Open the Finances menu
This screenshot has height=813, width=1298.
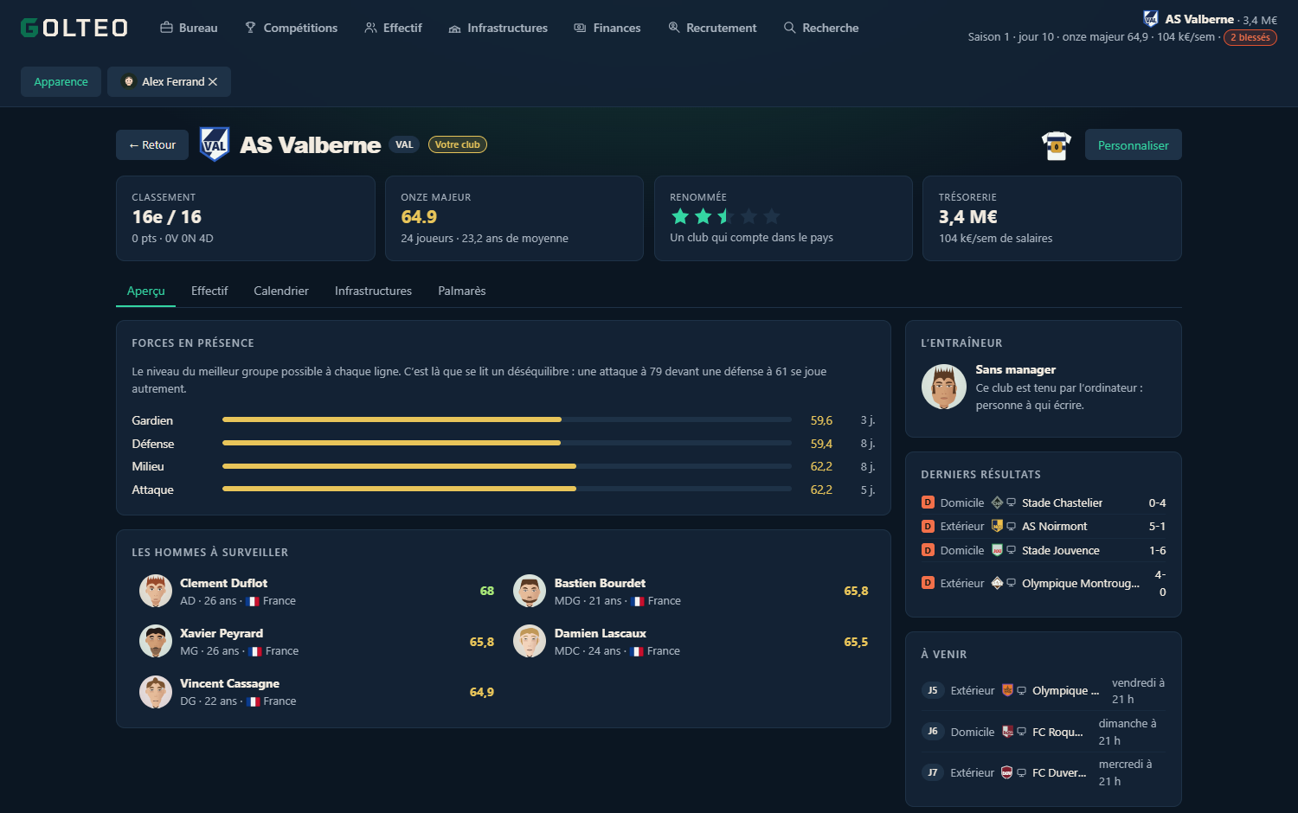[607, 28]
